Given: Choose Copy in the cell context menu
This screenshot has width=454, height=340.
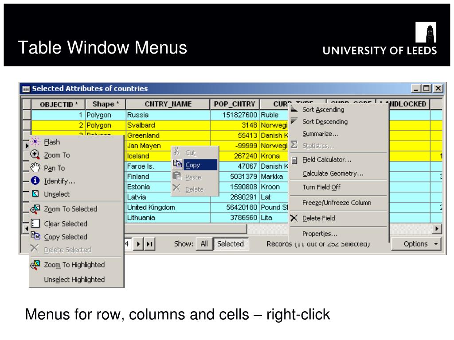Looking at the screenshot, I should (x=195, y=165).
